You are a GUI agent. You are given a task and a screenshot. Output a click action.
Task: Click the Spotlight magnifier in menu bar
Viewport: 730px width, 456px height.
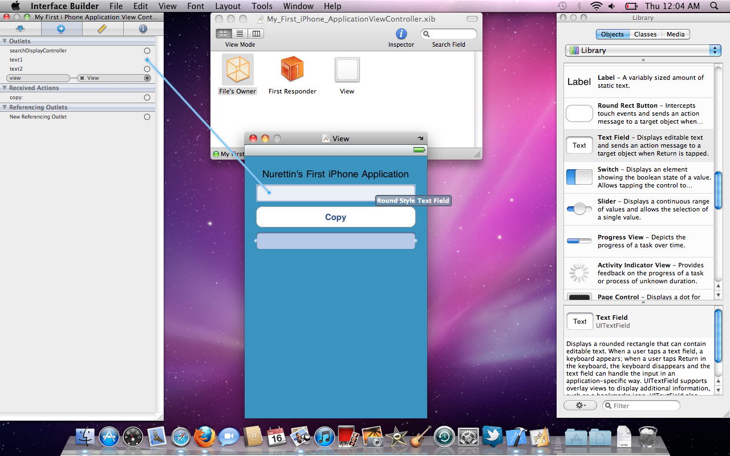point(715,6)
